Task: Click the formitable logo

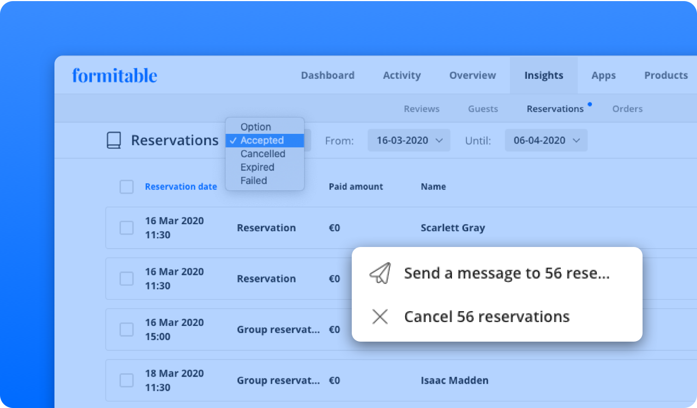Action: 114,75
